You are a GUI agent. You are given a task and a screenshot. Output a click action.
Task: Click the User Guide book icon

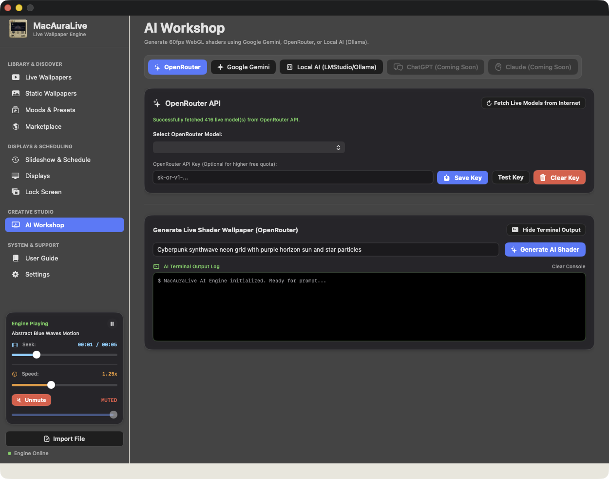pyautogui.click(x=16, y=258)
